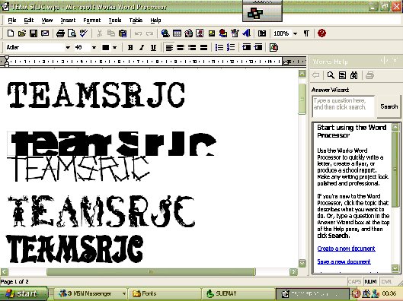Toggle Underline formatting button
Screen dimensions: 403x301
click(x=153, y=47)
